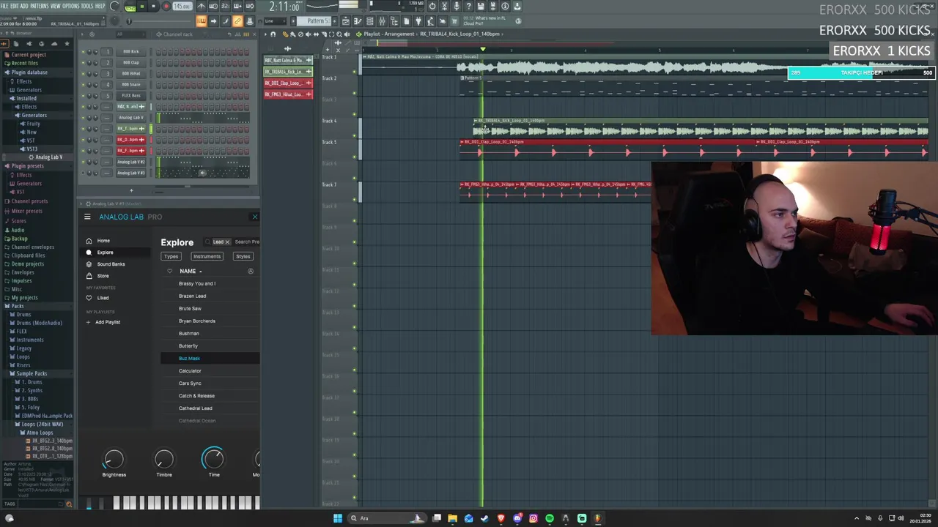Expand Sample Packs folder in browser
The image size is (938, 527).
(32, 373)
